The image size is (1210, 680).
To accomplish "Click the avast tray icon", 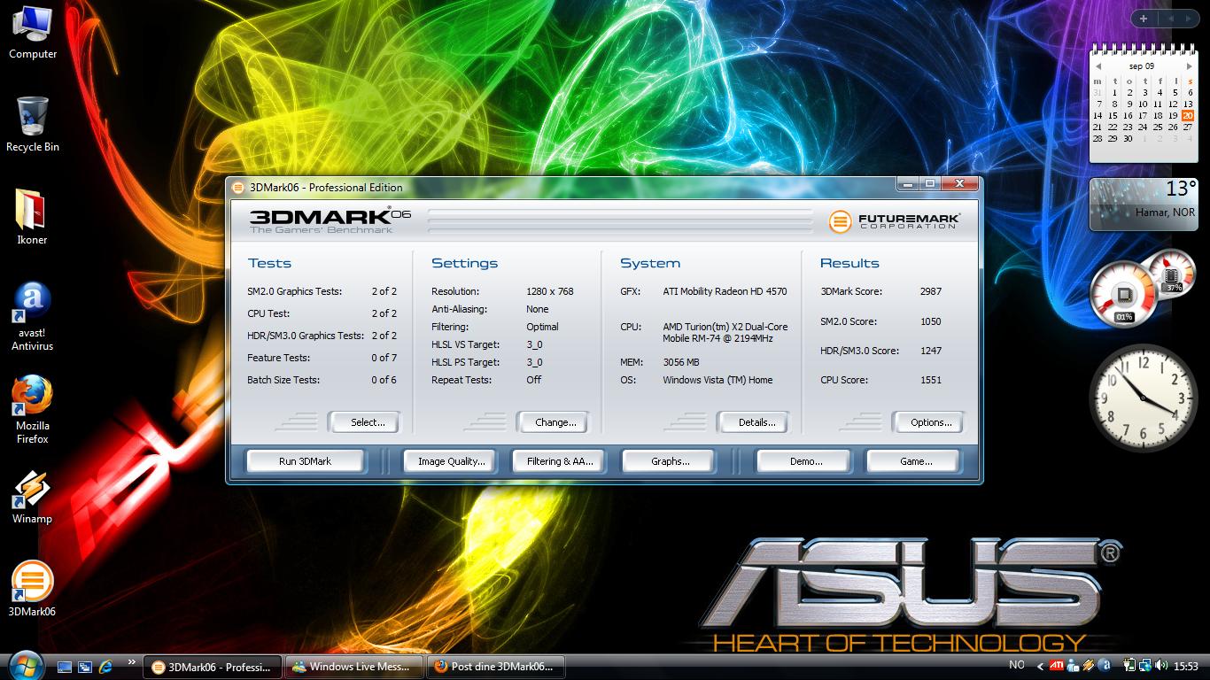I will 1105,665.
